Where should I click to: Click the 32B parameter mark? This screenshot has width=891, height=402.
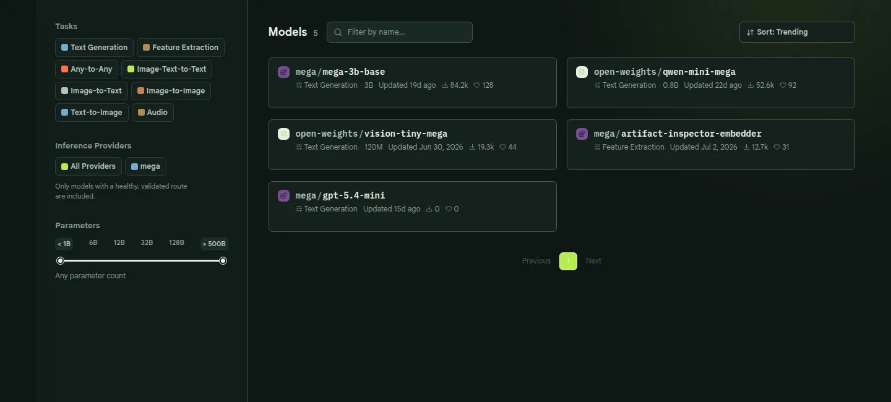coord(147,243)
